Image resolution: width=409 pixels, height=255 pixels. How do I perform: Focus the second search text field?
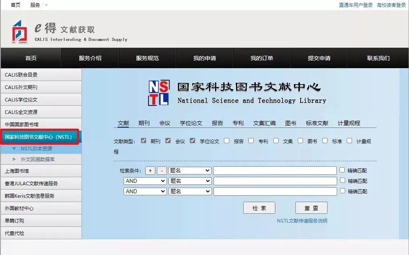tap(275, 181)
